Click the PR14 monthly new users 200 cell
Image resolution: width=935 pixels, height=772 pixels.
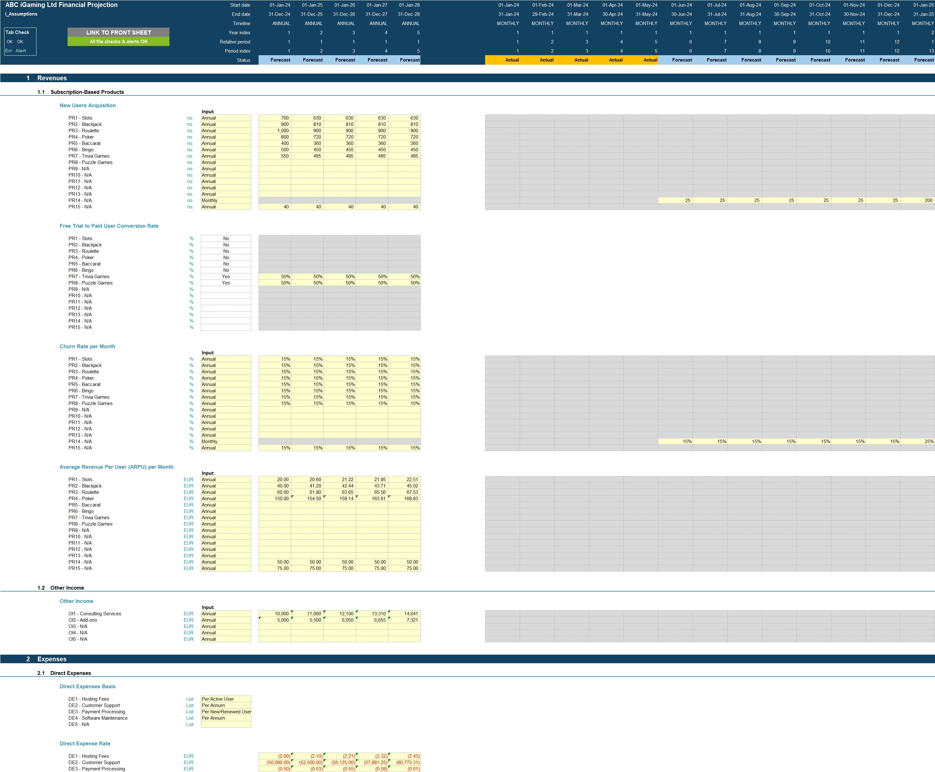[918, 200]
